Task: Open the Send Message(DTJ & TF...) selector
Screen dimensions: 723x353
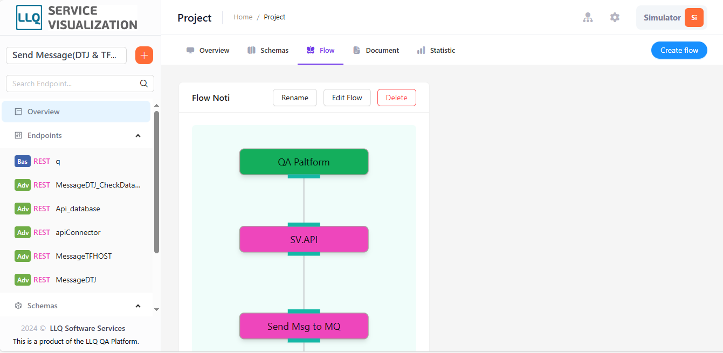Action: pyautogui.click(x=66, y=55)
